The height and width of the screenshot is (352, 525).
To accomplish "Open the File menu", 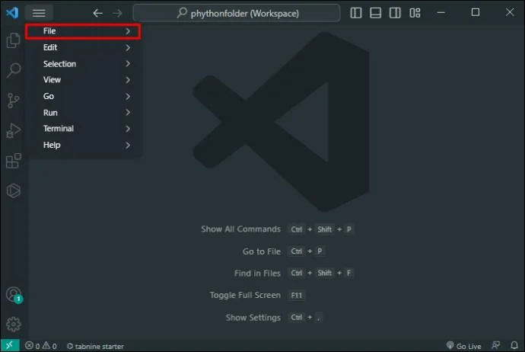I will coord(83,31).
